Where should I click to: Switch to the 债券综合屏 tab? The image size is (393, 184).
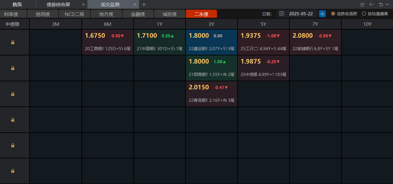click(58, 4)
